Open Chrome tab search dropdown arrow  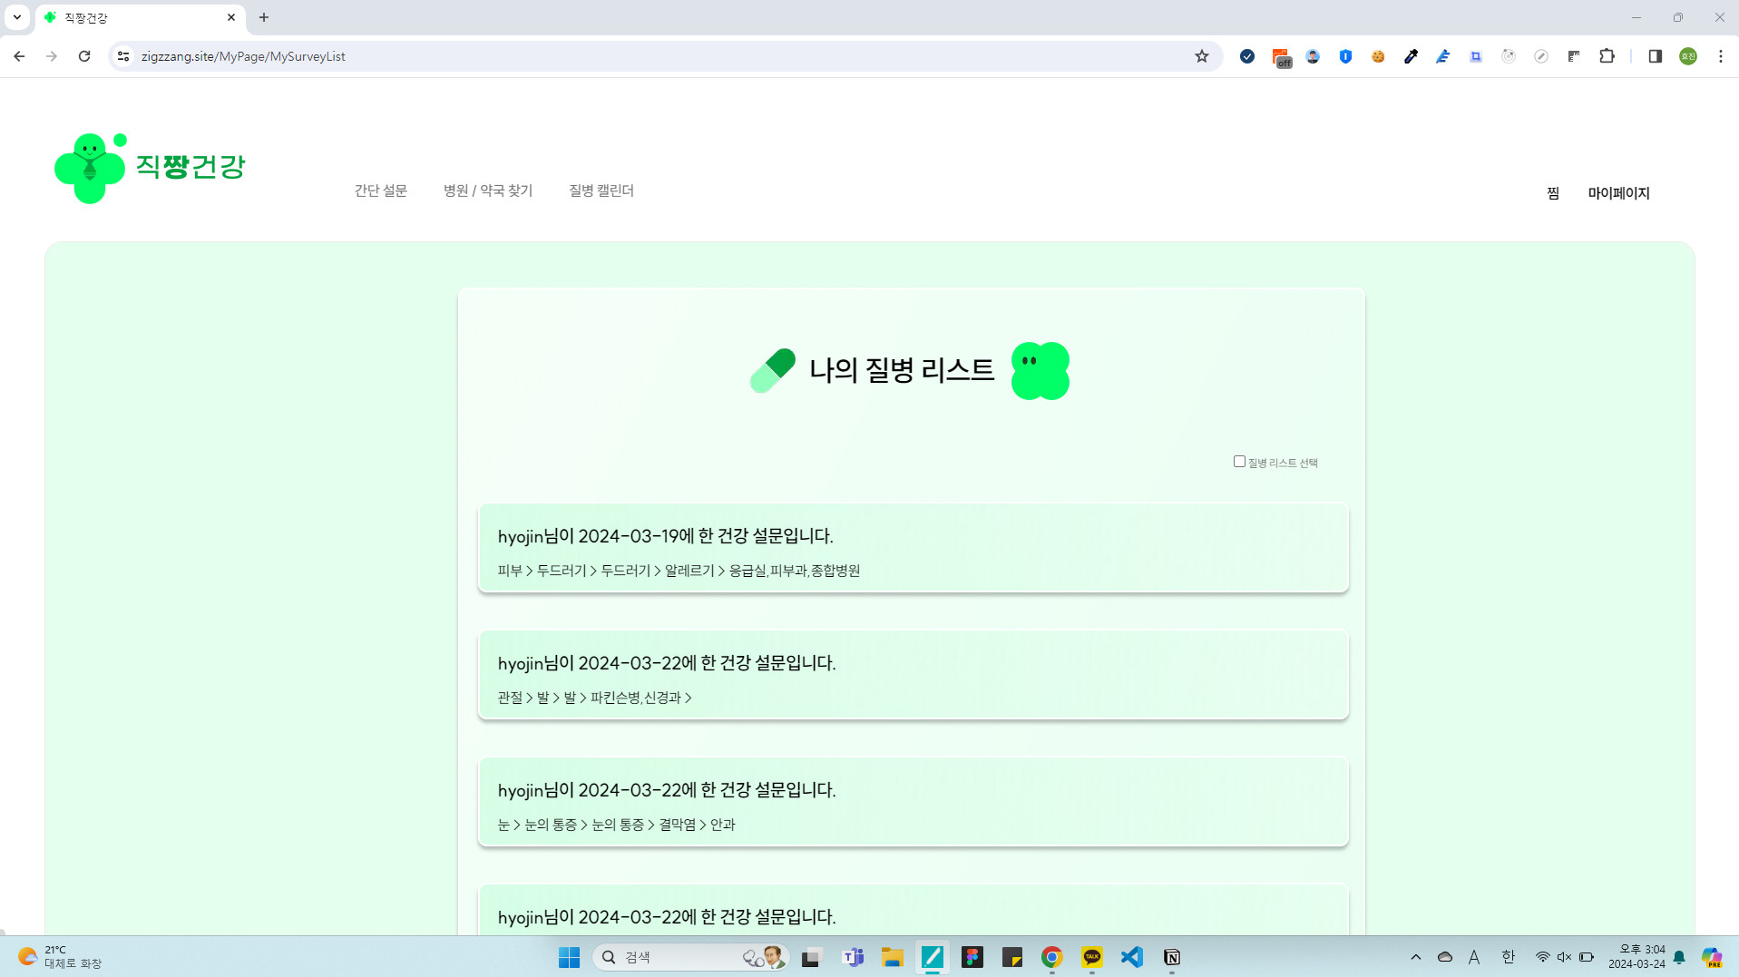[x=17, y=17]
